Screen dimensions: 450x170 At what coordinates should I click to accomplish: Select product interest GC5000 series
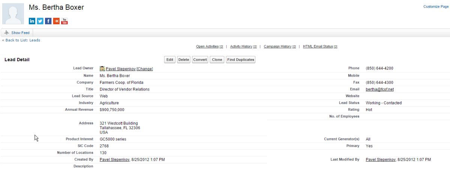pos(113,139)
